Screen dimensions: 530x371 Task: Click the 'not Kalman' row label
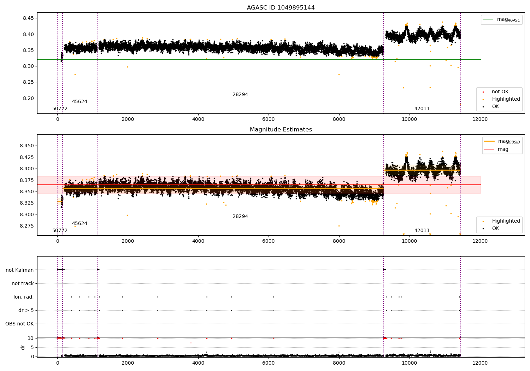(20, 270)
